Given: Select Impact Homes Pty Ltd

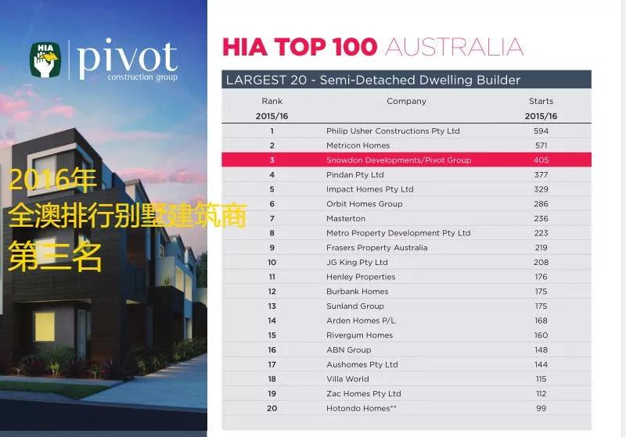Looking at the screenshot, I should [369, 189].
